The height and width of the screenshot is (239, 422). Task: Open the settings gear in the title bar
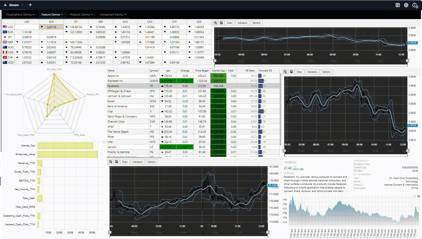tap(406, 5)
